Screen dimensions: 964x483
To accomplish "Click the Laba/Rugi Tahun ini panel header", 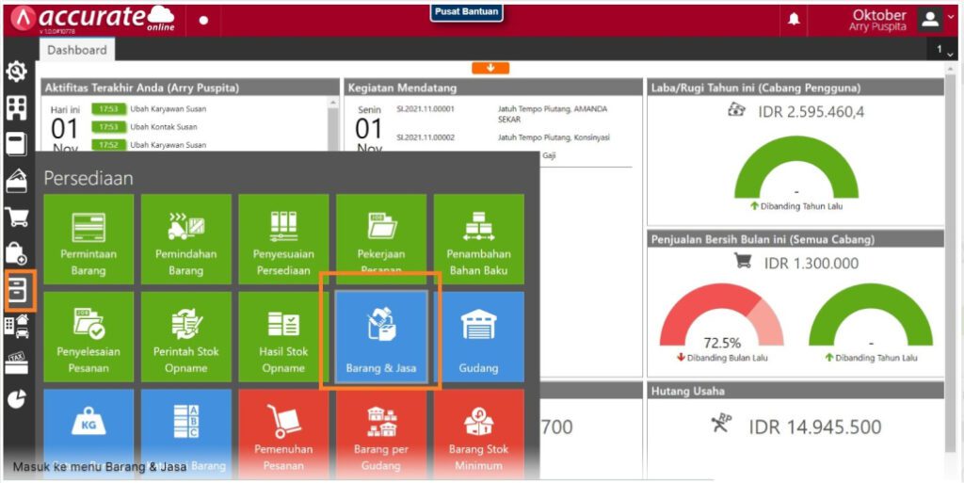I will pyautogui.click(x=795, y=88).
